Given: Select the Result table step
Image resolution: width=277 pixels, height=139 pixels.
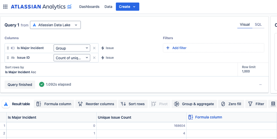Looking at the screenshot, I should (16, 104).
